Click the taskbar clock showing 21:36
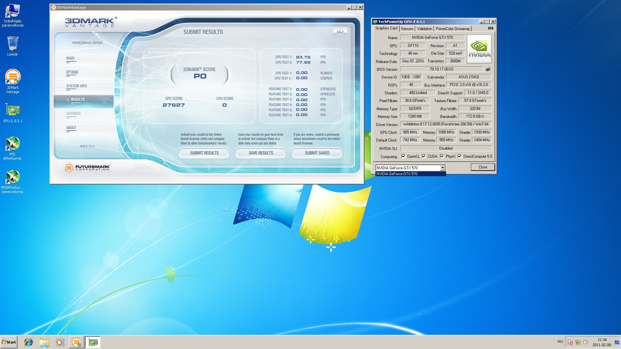The width and height of the screenshot is (621, 349). point(602,342)
